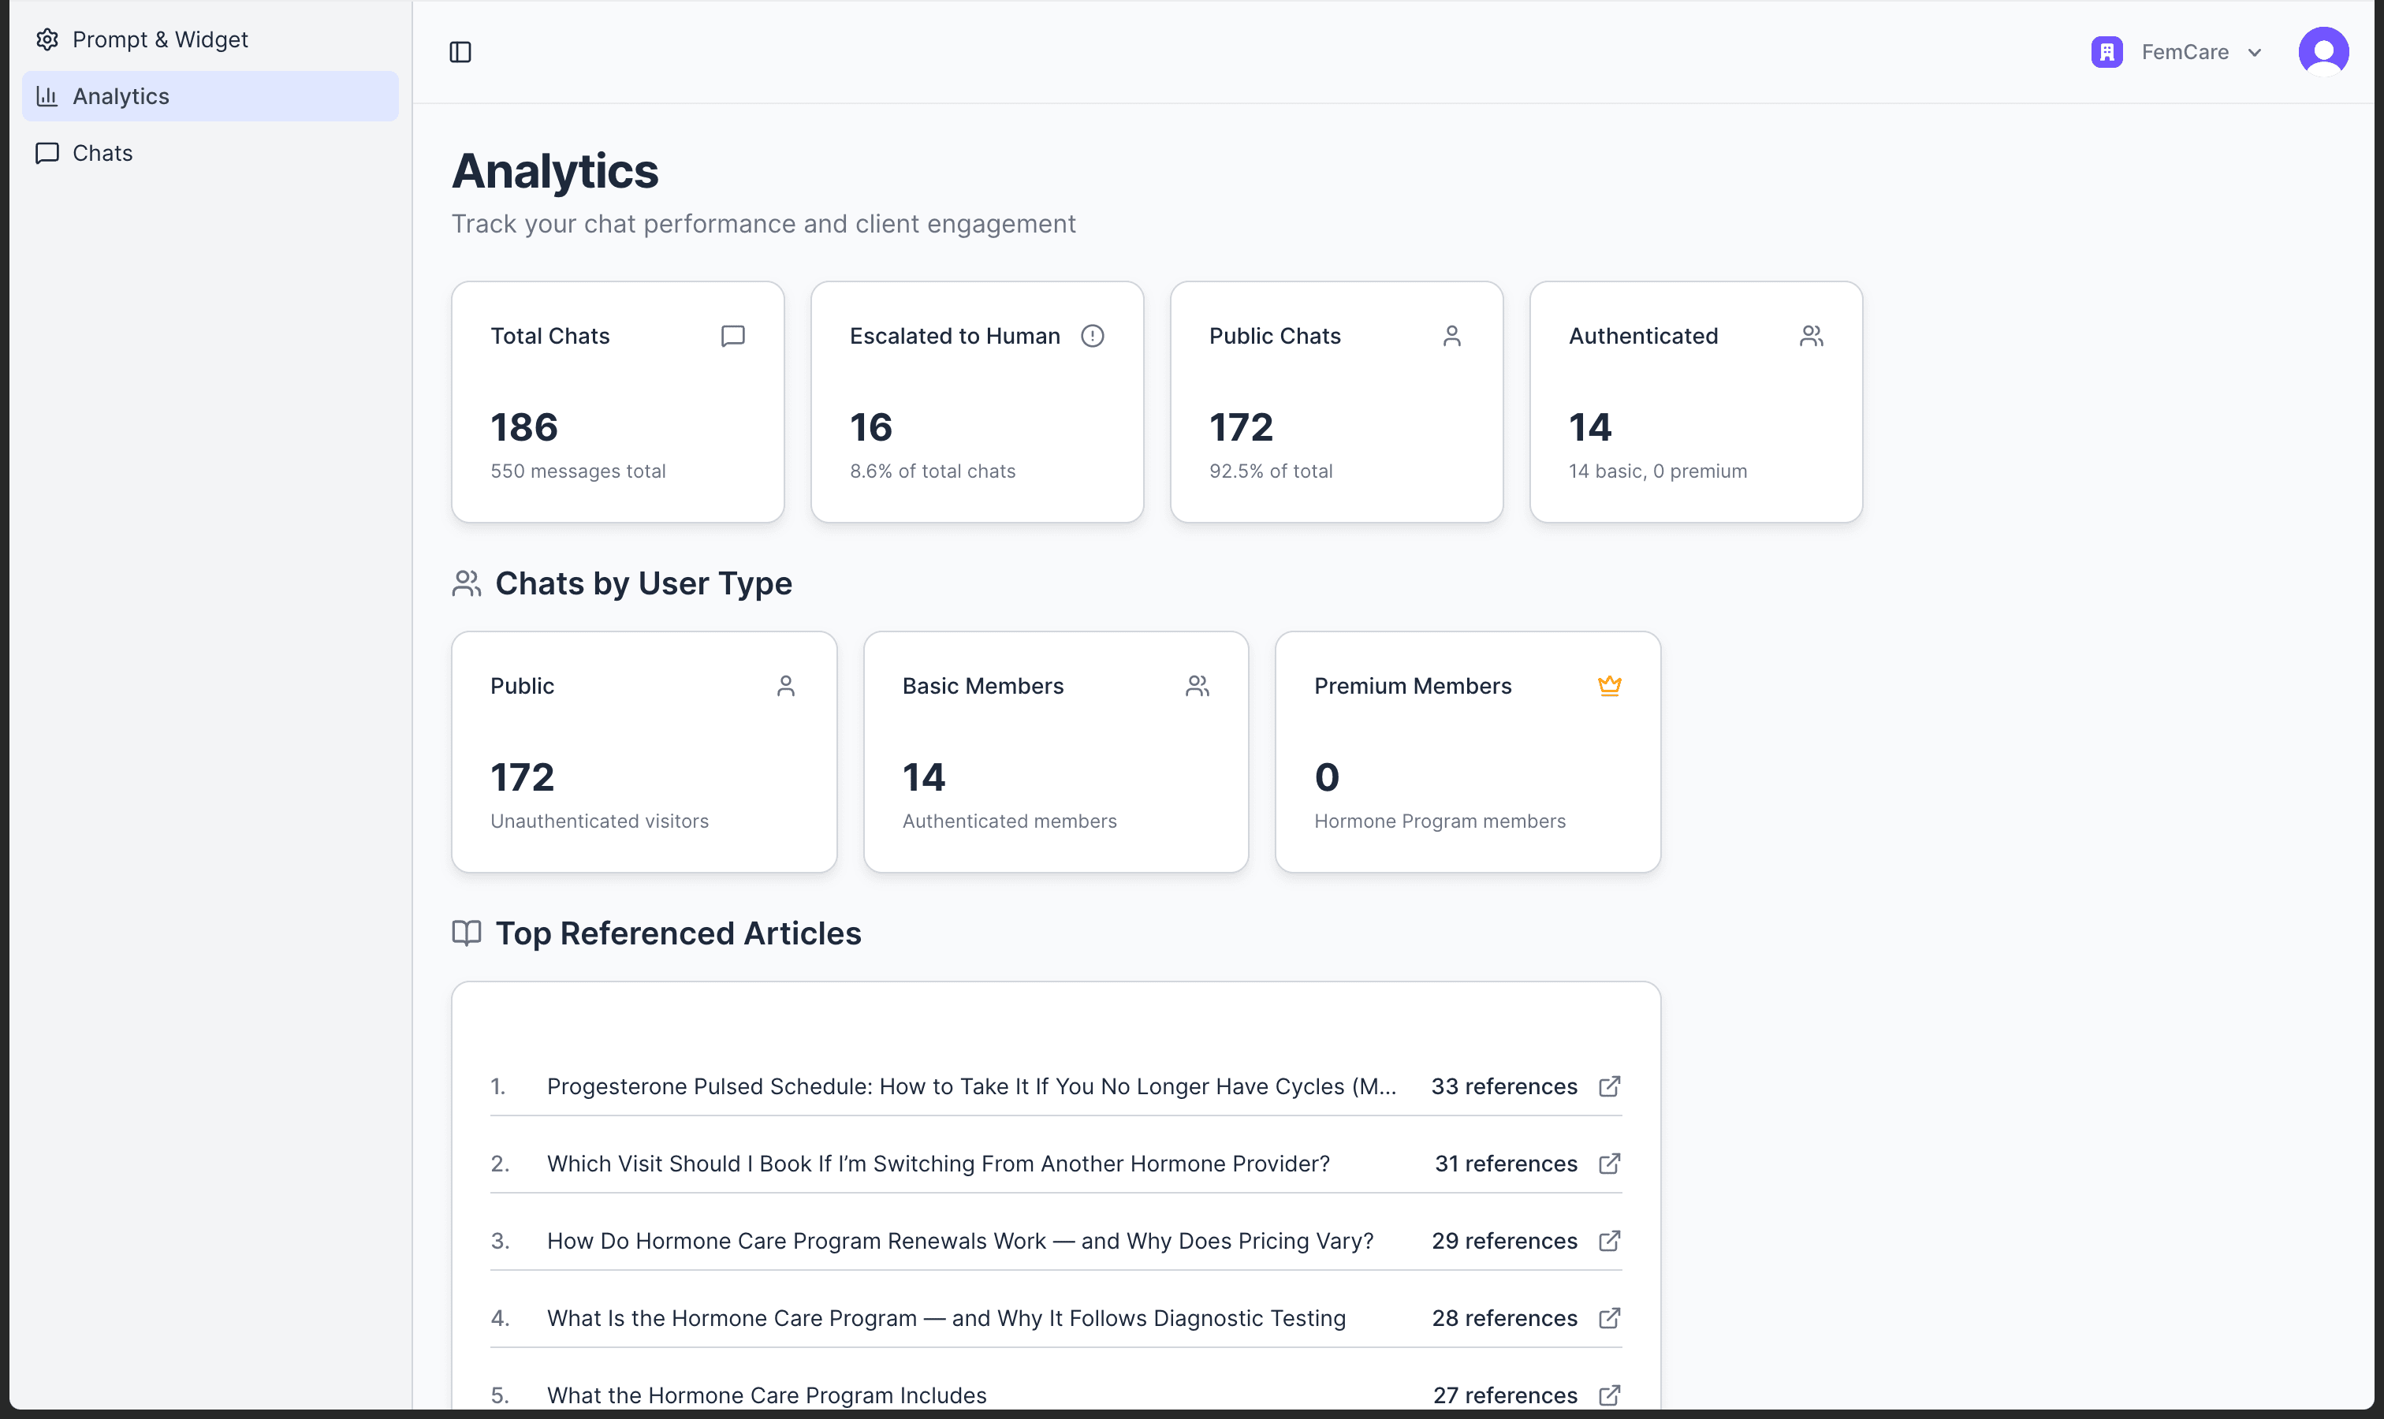Image resolution: width=2384 pixels, height=1419 pixels.
Task: Click the Authenticated users icon
Action: (x=1811, y=336)
